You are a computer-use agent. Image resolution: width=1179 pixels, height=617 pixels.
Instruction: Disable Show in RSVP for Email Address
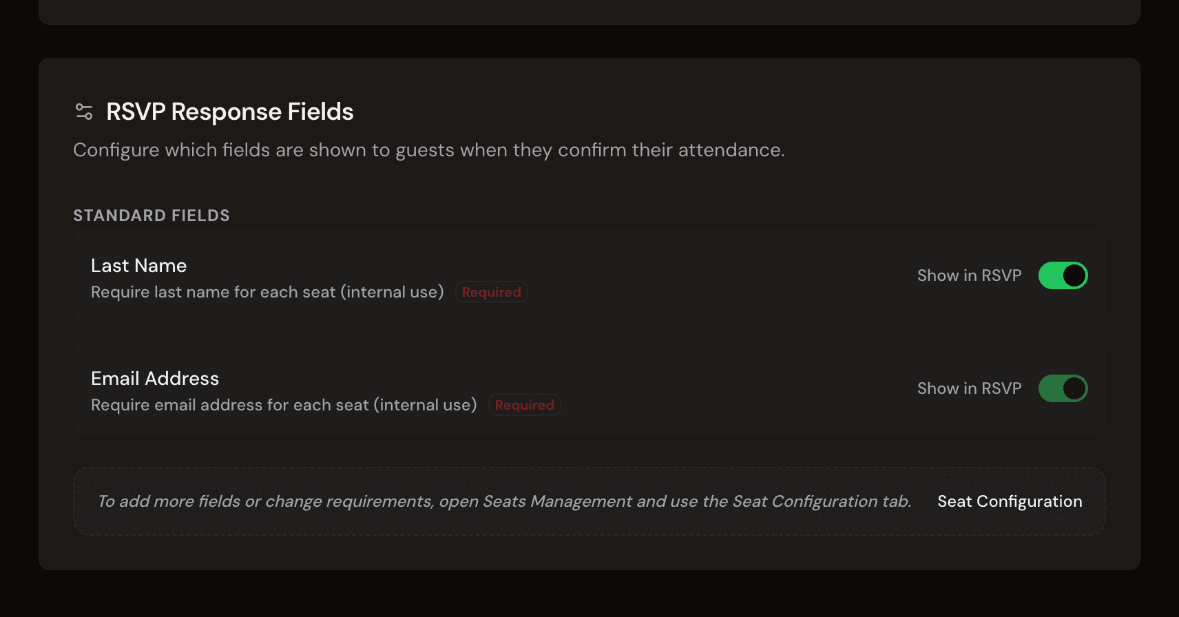point(1063,388)
